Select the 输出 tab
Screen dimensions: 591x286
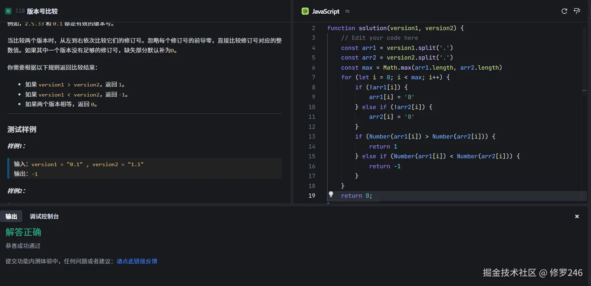11,216
